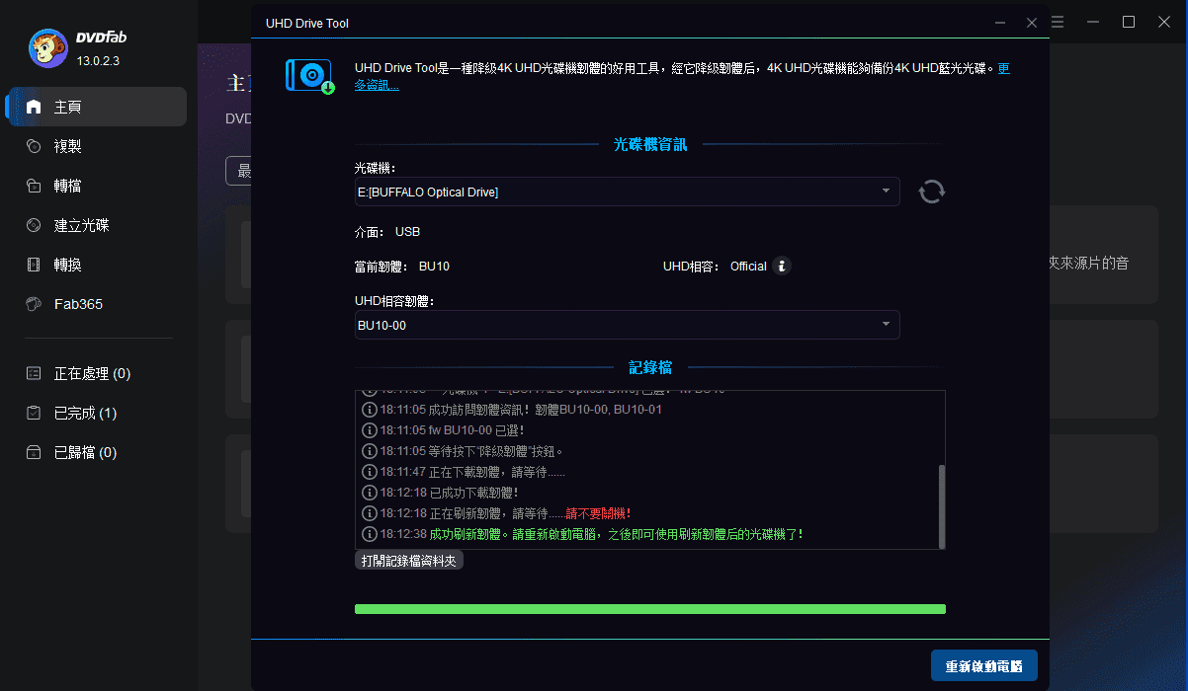Click the 13.0.2.3 version number
The height and width of the screenshot is (691, 1188).
click(x=98, y=61)
